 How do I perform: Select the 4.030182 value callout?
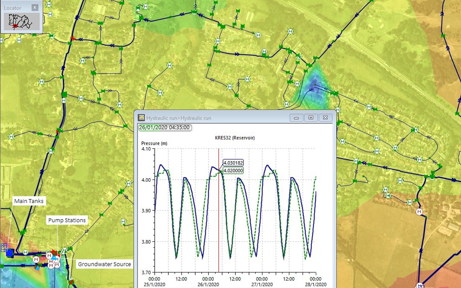click(x=233, y=163)
